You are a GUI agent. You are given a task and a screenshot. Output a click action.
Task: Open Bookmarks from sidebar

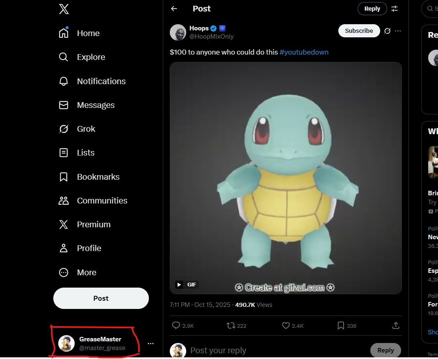[89, 177]
